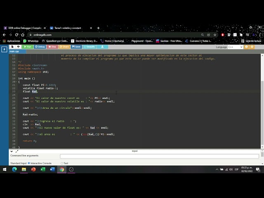The width and height of the screenshot is (264, 198).
Task: Click the upload file cloud icon
Action: (18, 47)
